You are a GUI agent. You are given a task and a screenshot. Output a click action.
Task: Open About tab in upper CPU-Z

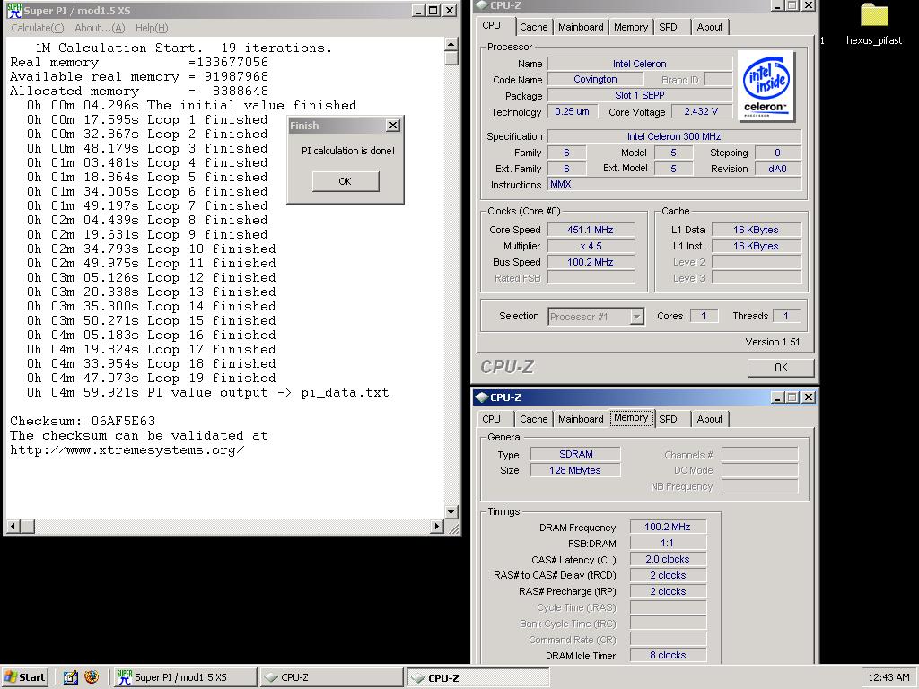click(x=710, y=27)
